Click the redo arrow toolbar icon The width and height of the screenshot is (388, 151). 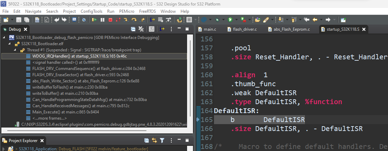[x=64, y=20]
